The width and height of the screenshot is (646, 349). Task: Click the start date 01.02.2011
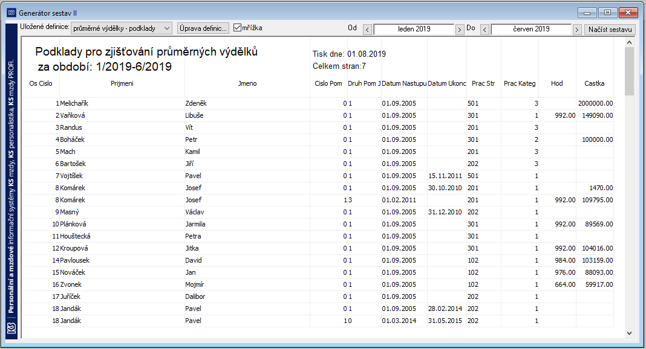(399, 200)
